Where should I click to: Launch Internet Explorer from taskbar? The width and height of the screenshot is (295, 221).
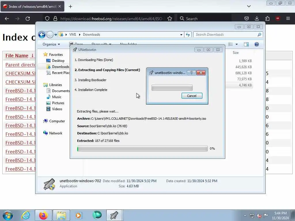point(26,215)
